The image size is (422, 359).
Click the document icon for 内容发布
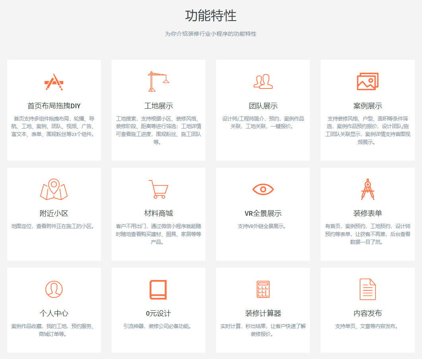tap(368, 289)
